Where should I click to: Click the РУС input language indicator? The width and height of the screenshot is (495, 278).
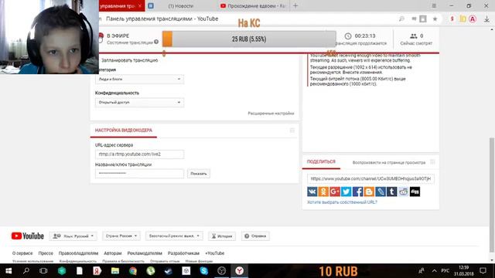(445, 271)
